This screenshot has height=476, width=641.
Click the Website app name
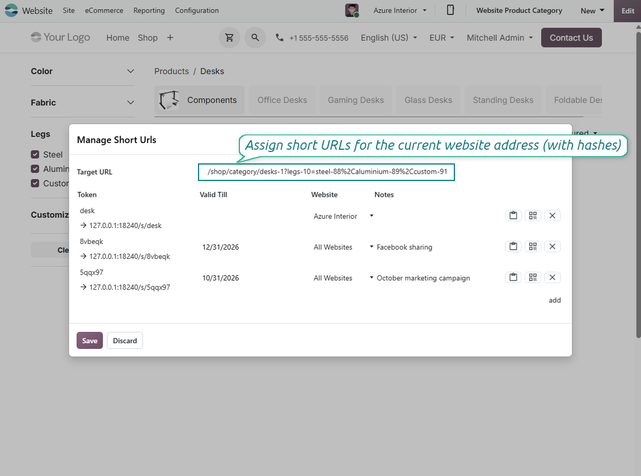37,11
